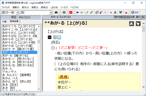Screen dimensions: 146x96
Task: Select あかる・む【明(か)るむ】 entry
Action: [20, 65]
